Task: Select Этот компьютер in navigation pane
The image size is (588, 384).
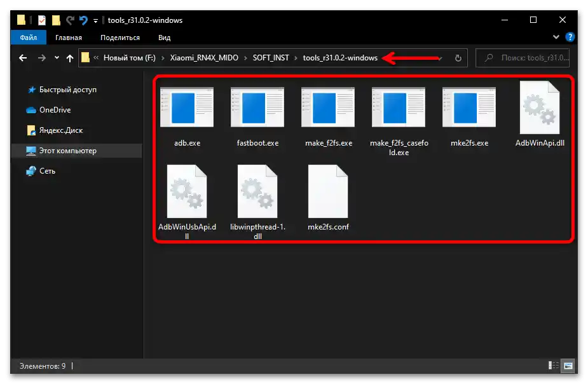Action: click(x=76, y=151)
